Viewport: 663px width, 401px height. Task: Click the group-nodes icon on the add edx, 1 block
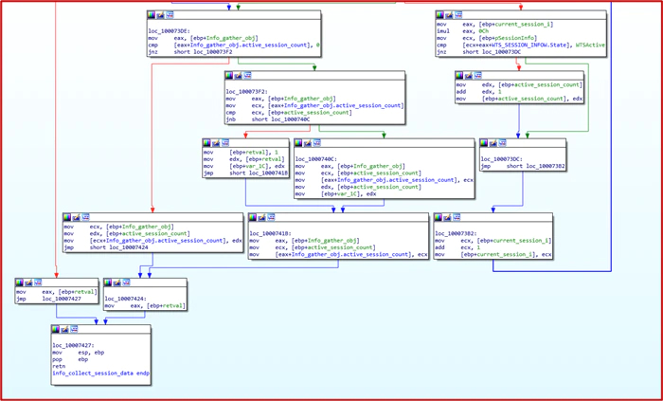coord(478,75)
